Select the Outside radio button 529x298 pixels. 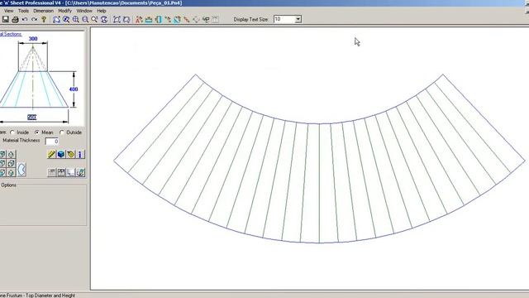coord(62,132)
